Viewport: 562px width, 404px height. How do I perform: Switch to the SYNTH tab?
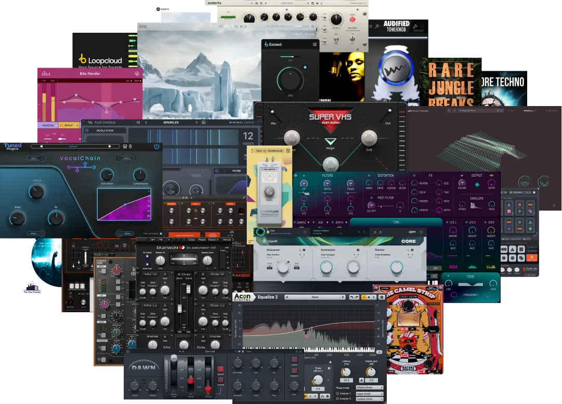coord(339,223)
